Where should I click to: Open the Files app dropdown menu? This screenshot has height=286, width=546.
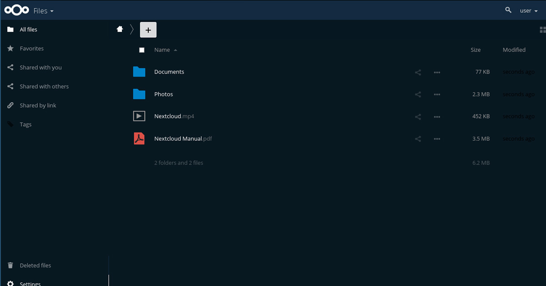click(x=43, y=10)
